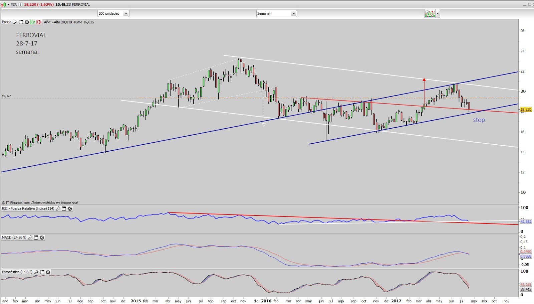Click the red sell arrow icon
Screen dimensions: 534x304
click(39, 22)
